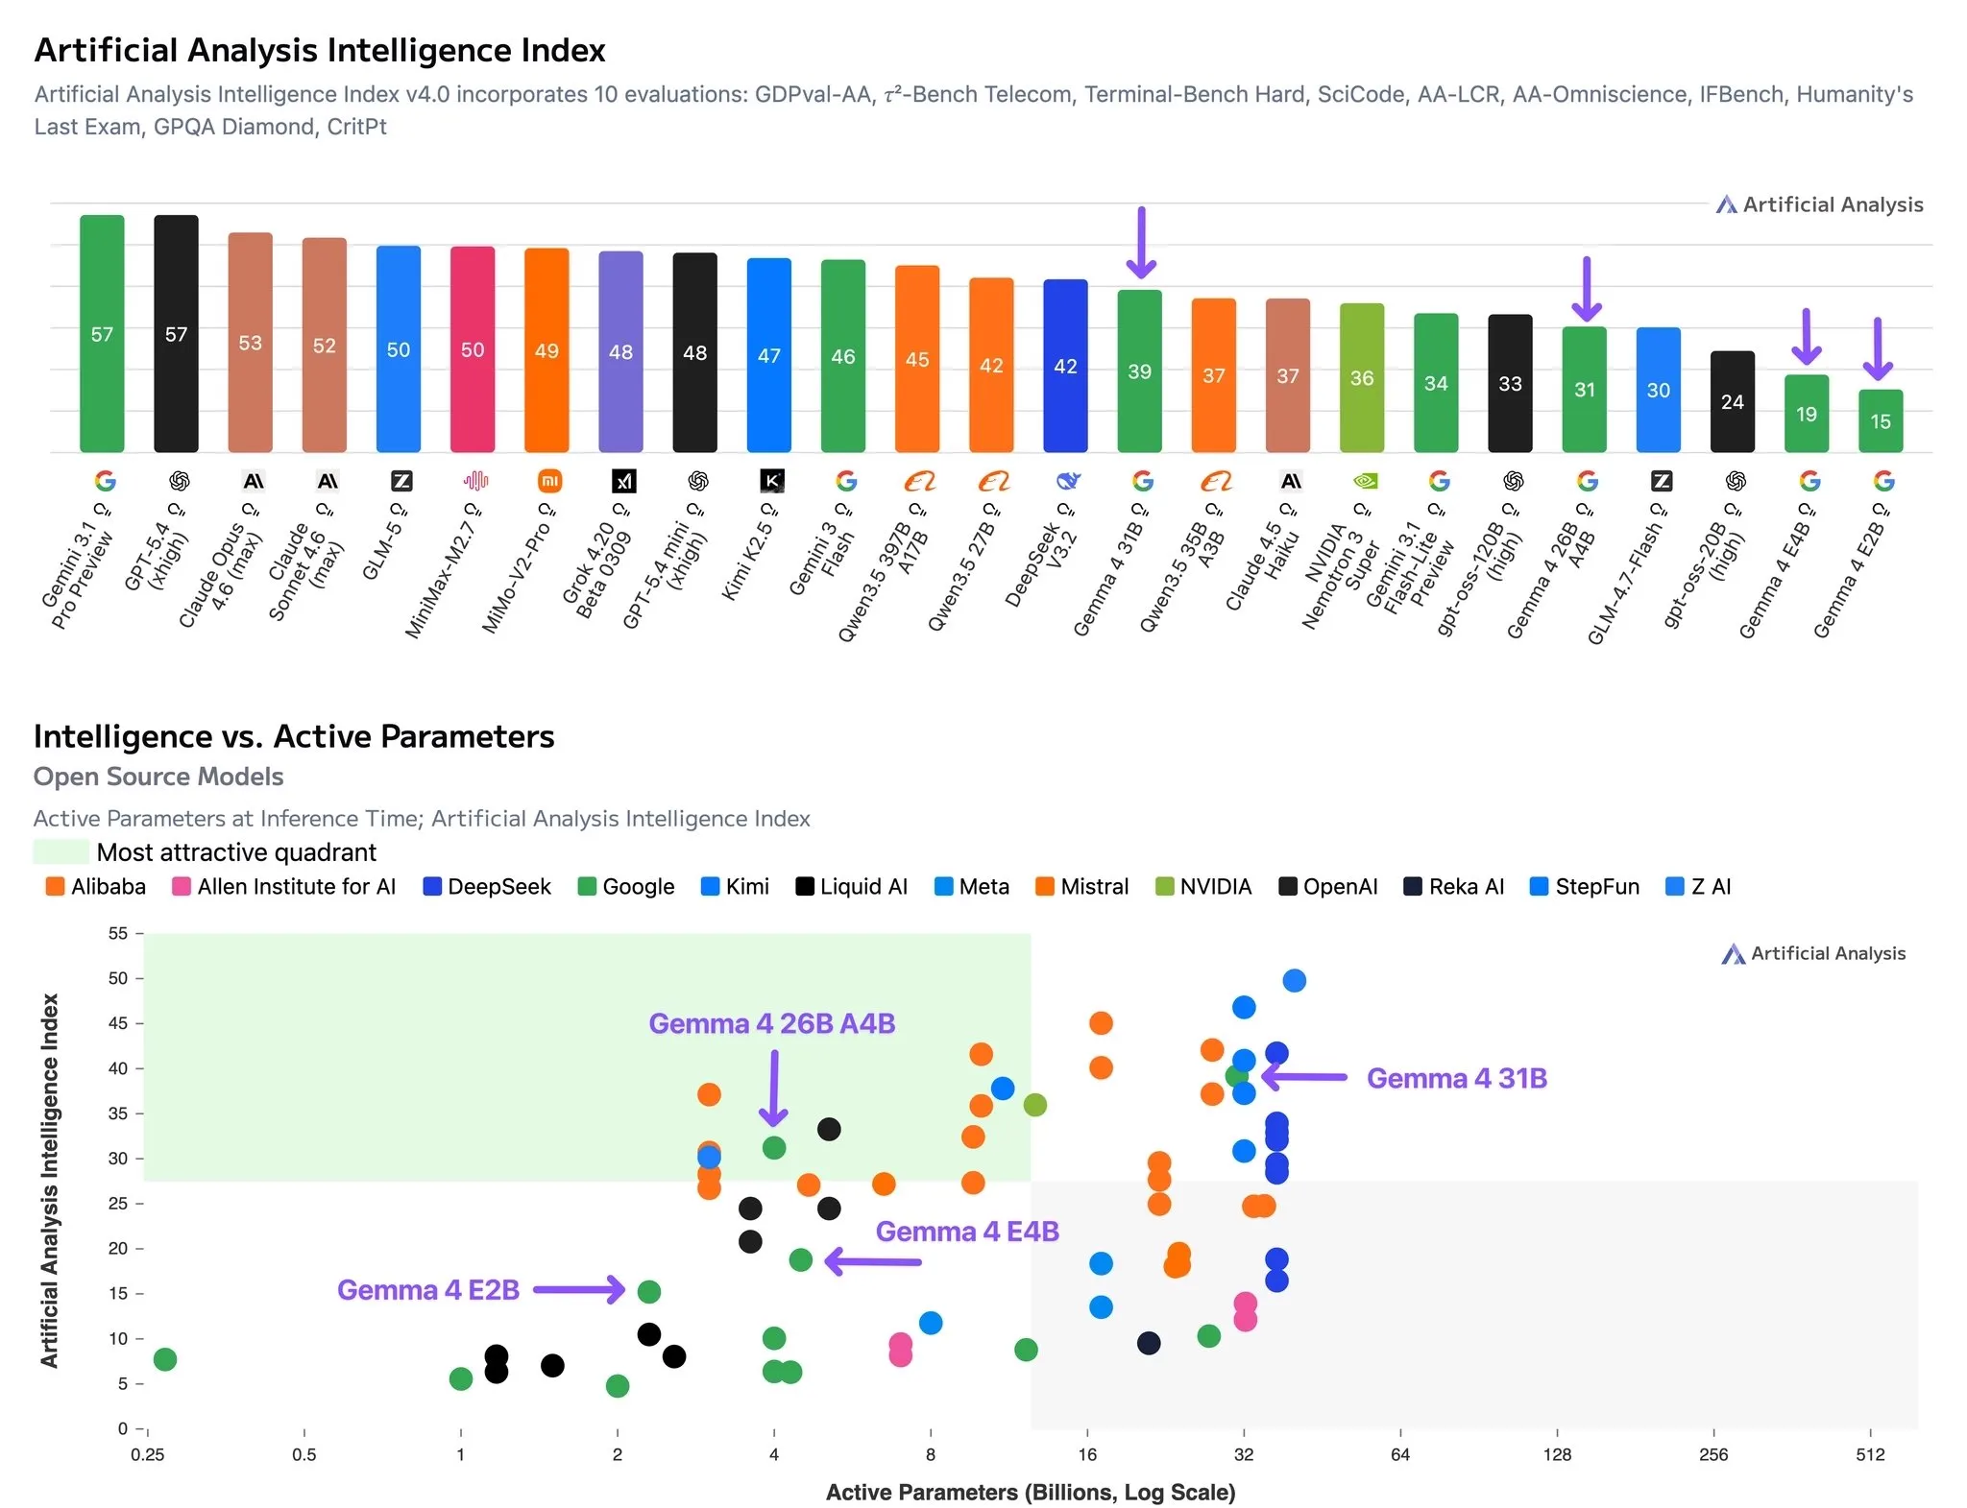Toggle the Liquid AI legend entry
This screenshot has height=1508, width=1967.
click(852, 887)
